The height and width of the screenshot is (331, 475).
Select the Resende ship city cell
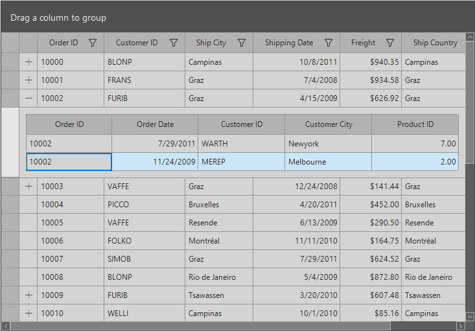(x=219, y=223)
